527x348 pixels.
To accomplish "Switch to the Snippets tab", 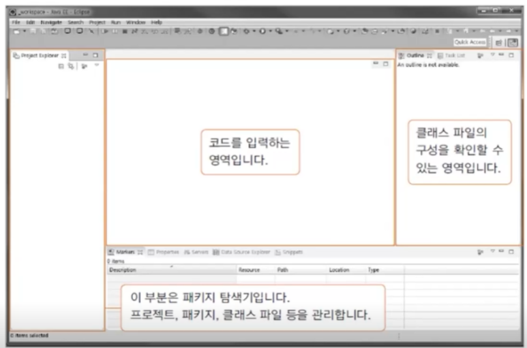I will pos(288,252).
